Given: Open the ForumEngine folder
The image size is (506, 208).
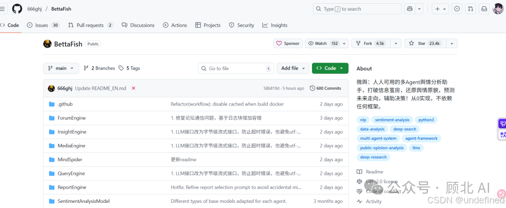Looking at the screenshot, I should point(72,118).
